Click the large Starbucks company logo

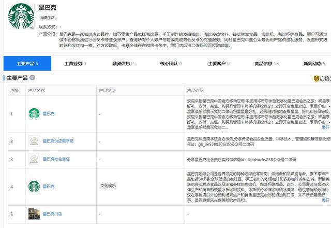coord(21,16)
